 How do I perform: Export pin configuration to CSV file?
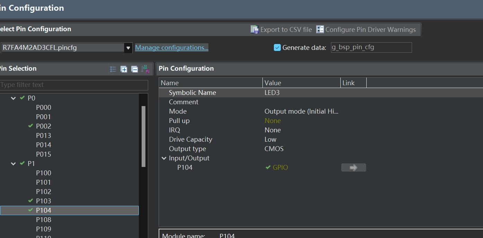281,29
